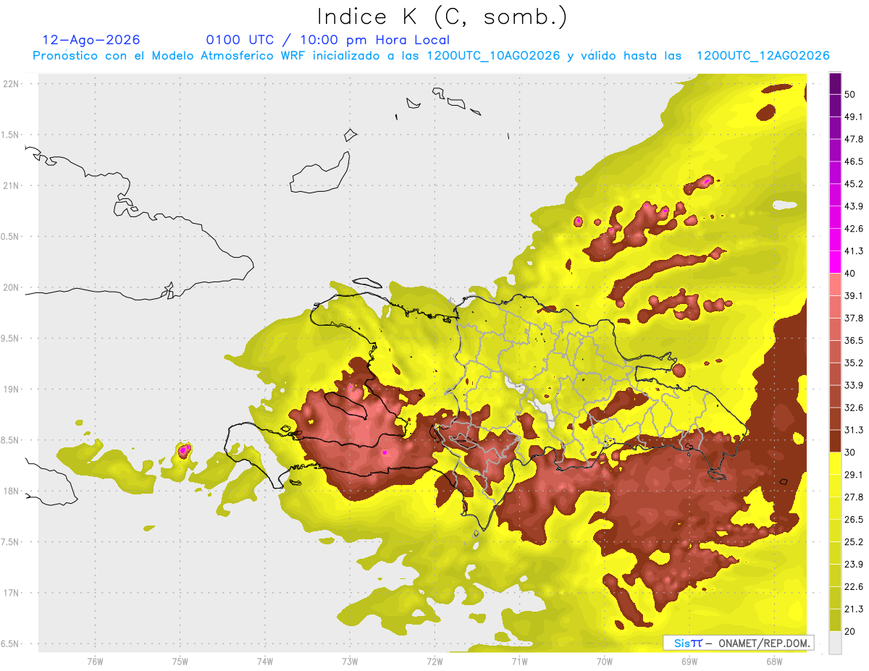Pick the salmon swatch between 39.1 and 40
The image size is (869, 671).
pos(835,284)
